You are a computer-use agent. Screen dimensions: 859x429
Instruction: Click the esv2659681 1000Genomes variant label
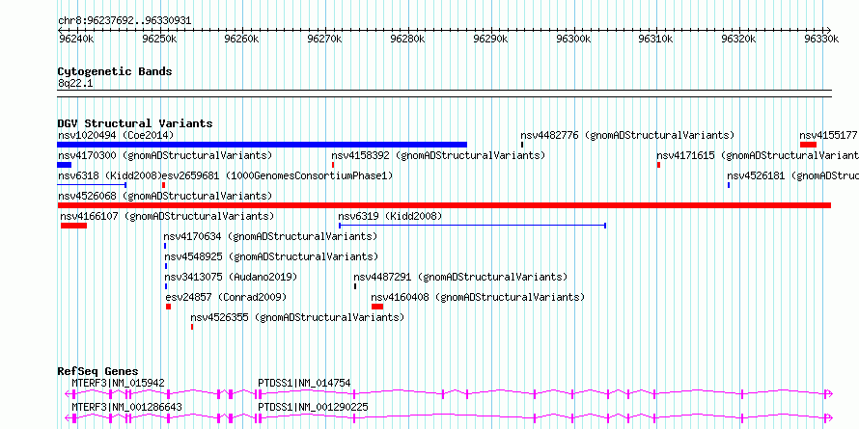tap(277, 175)
